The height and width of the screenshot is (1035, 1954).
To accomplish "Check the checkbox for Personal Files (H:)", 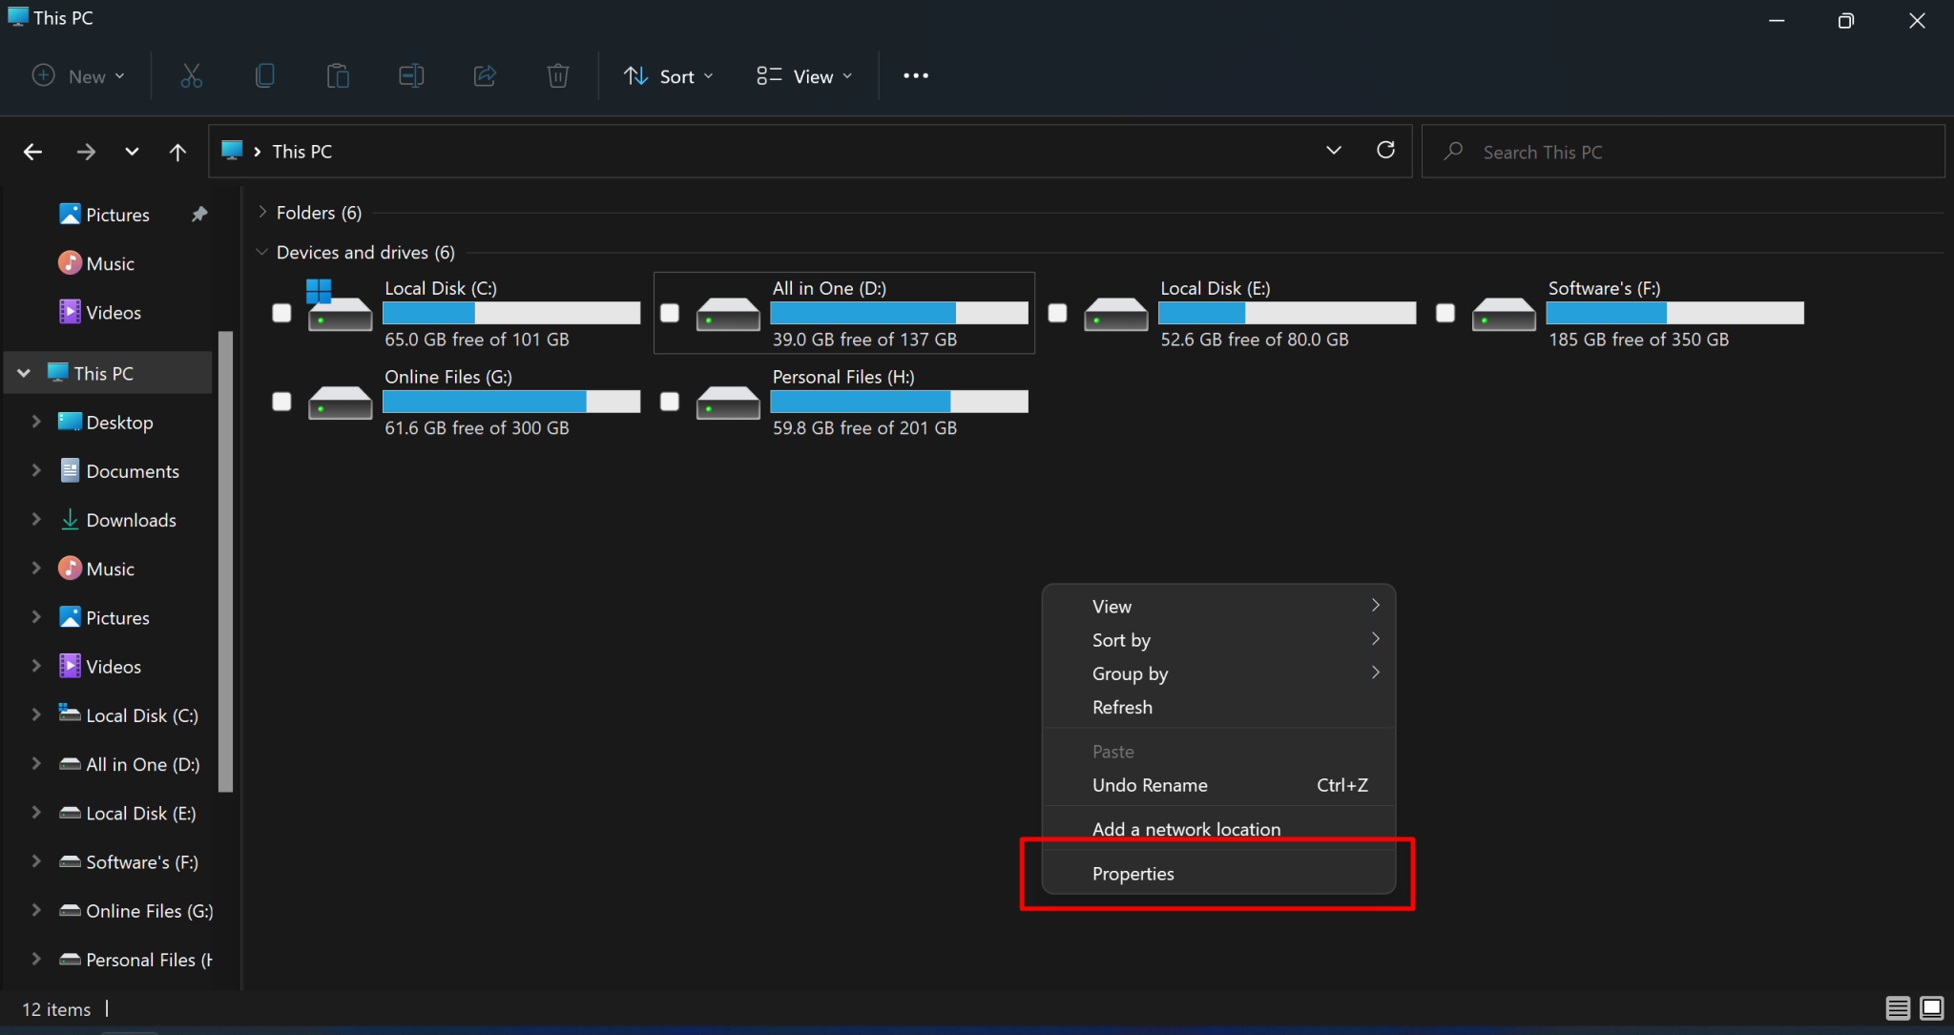I will (x=668, y=402).
